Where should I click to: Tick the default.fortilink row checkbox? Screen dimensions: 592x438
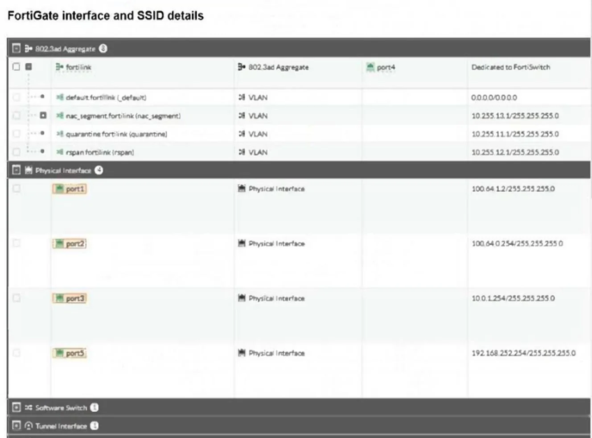click(16, 97)
